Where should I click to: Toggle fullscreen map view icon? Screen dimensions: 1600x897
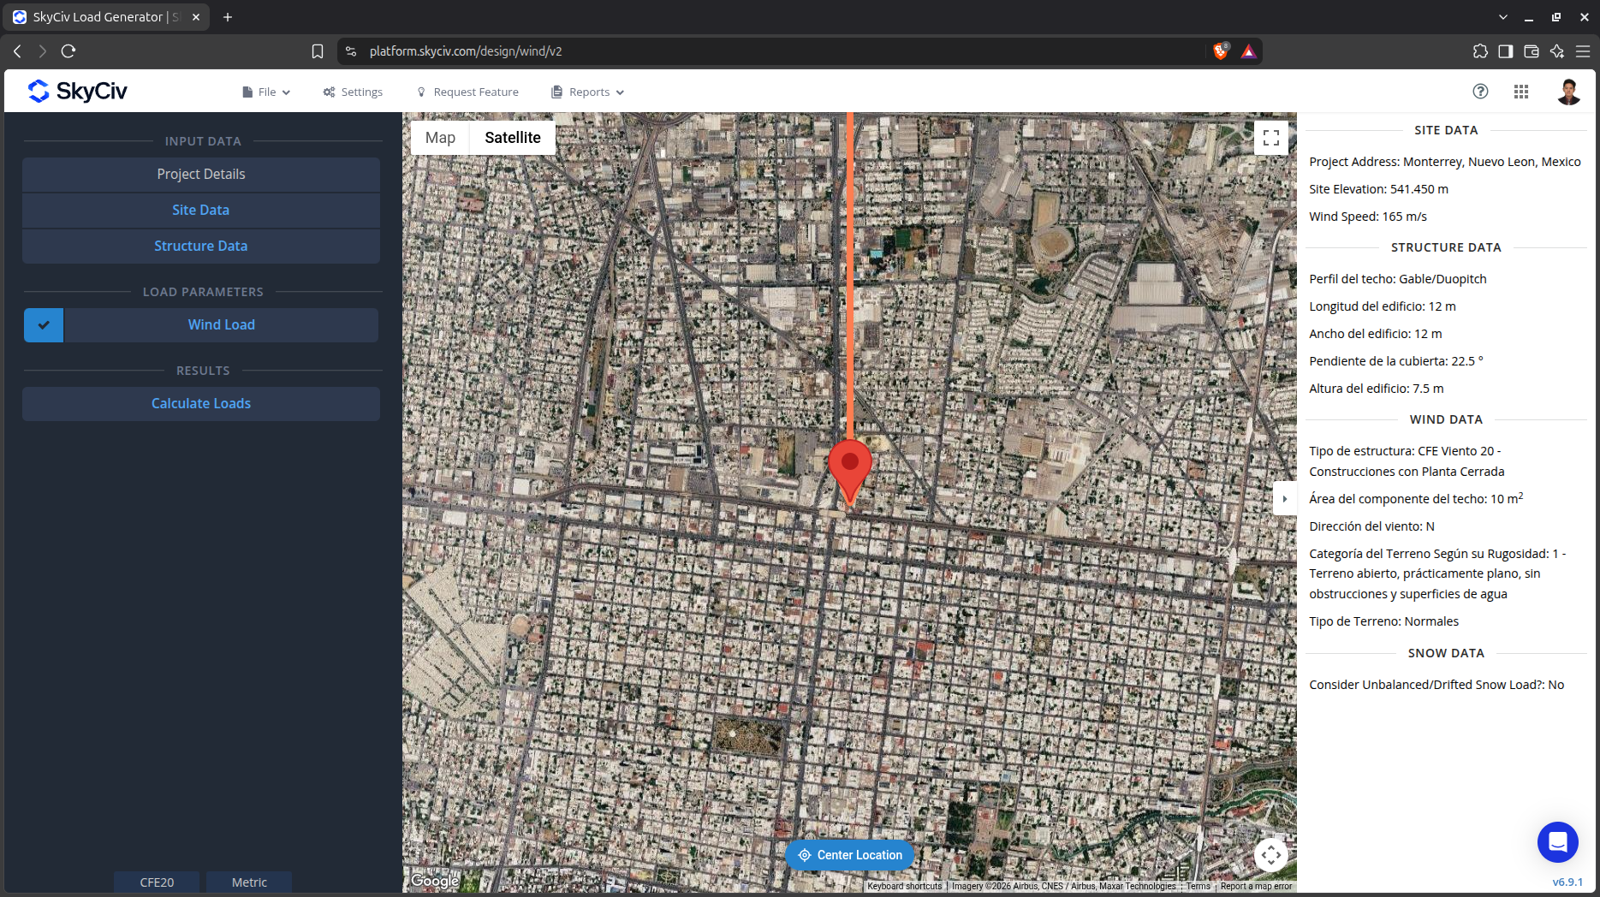pos(1271,137)
